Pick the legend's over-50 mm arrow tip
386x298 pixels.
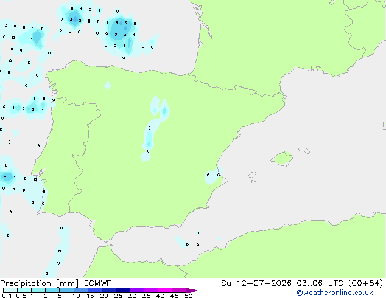tap(193, 290)
